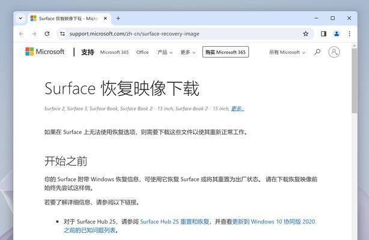Click the 购买 Microsoft 365 button

coord(225,52)
